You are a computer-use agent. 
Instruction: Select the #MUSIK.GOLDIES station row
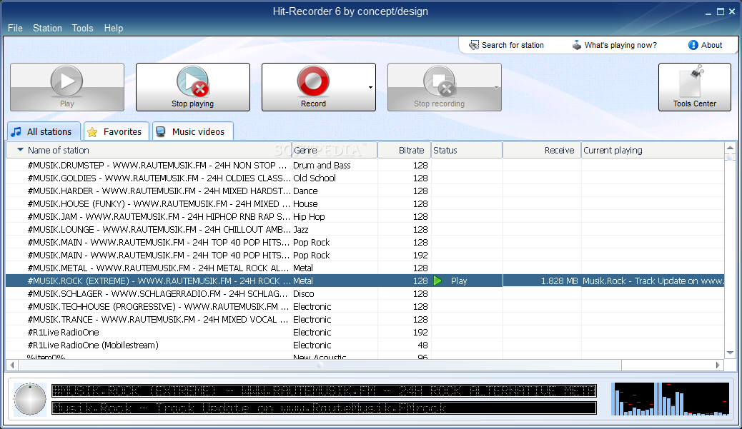[365, 178]
